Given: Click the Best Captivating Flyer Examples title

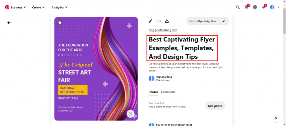Looking at the screenshot, I should pos(182,48).
